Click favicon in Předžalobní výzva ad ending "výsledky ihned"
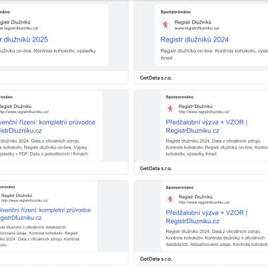This screenshot has width=268, height=268. (x=170, y=109)
